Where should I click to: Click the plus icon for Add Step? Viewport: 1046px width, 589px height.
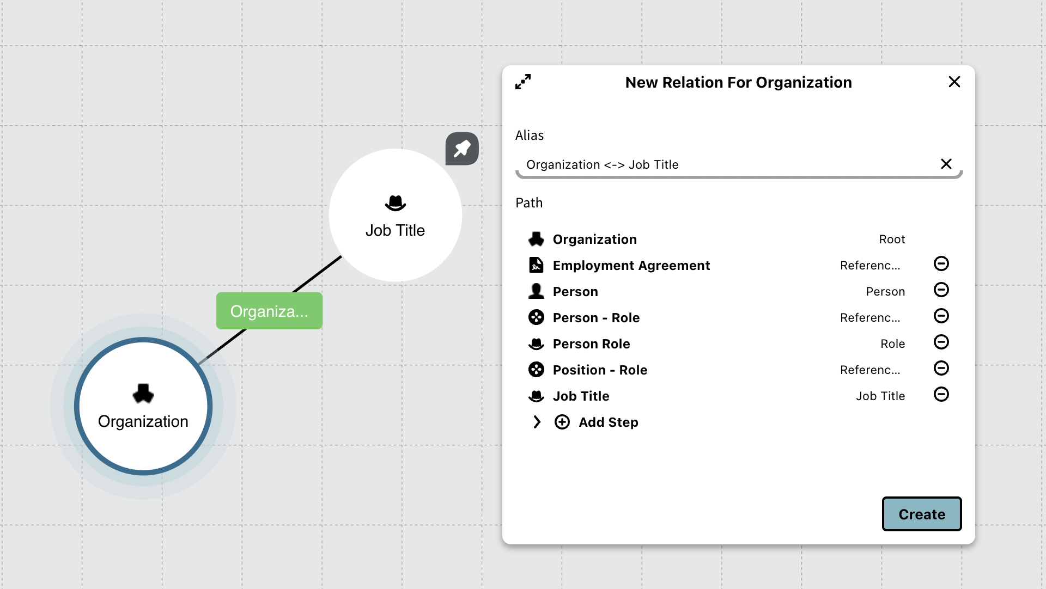tap(562, 422)
